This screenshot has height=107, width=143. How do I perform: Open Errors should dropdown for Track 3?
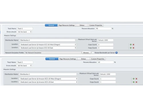pyautogui.click(x=24, y=66)
